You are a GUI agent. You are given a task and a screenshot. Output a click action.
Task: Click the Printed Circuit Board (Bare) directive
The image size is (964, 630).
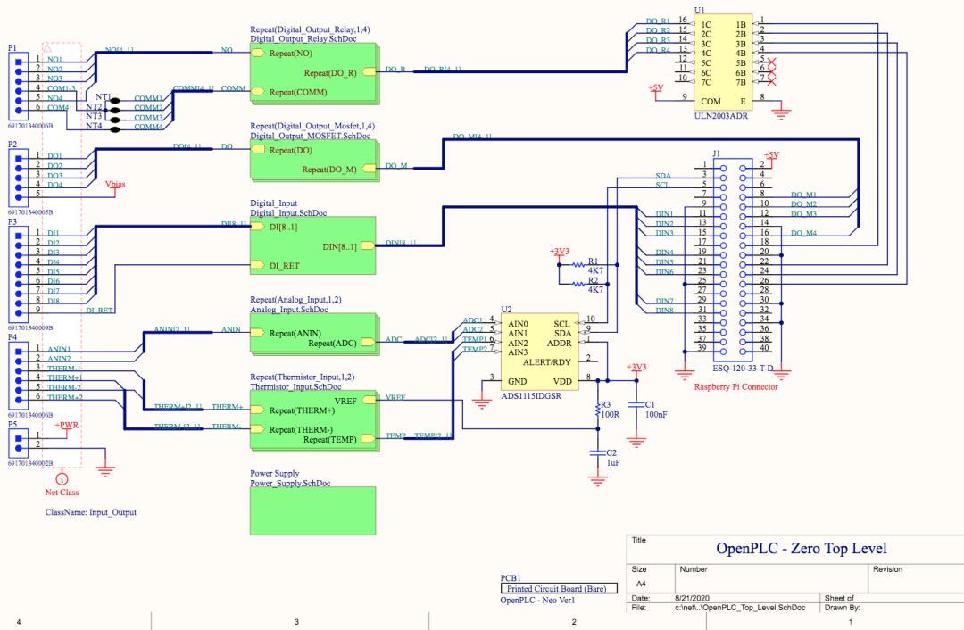point(559,588)
